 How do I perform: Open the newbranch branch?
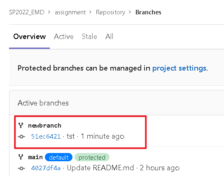[44, 126]
